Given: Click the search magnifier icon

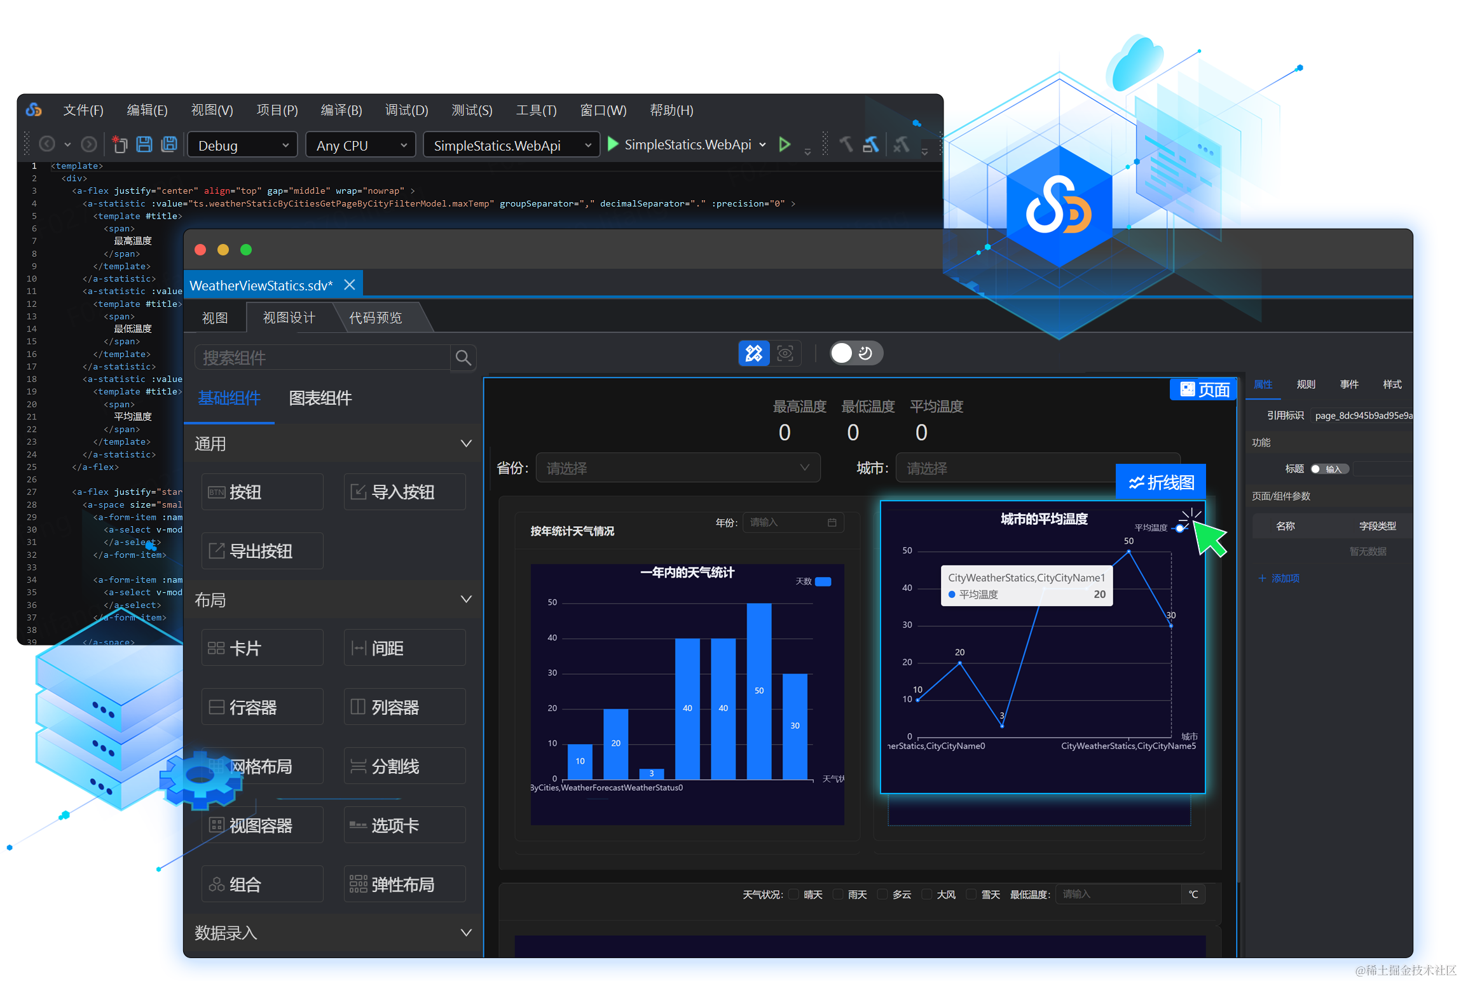Looking at the screenshot, I should click(x=463, y=358).
